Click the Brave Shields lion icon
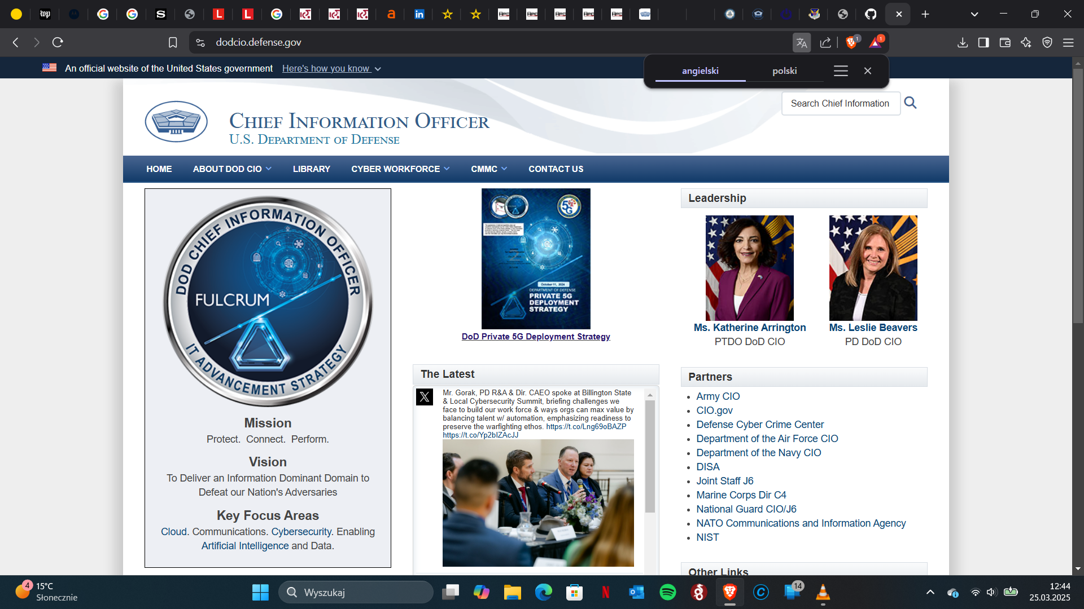Viewport: 1084px width, 609px height. pos(851,42)
